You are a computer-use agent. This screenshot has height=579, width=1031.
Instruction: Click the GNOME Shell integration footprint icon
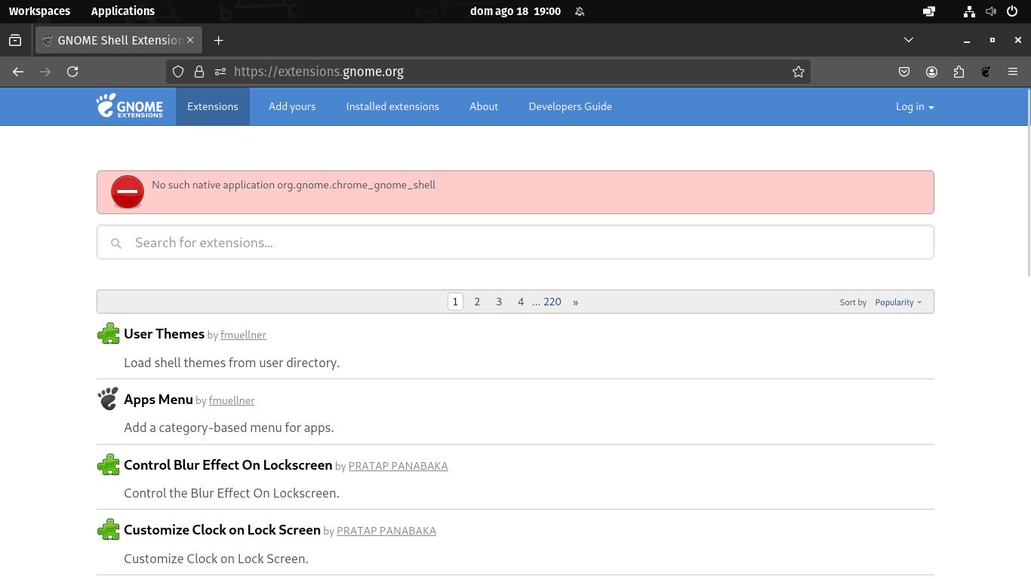986,72
